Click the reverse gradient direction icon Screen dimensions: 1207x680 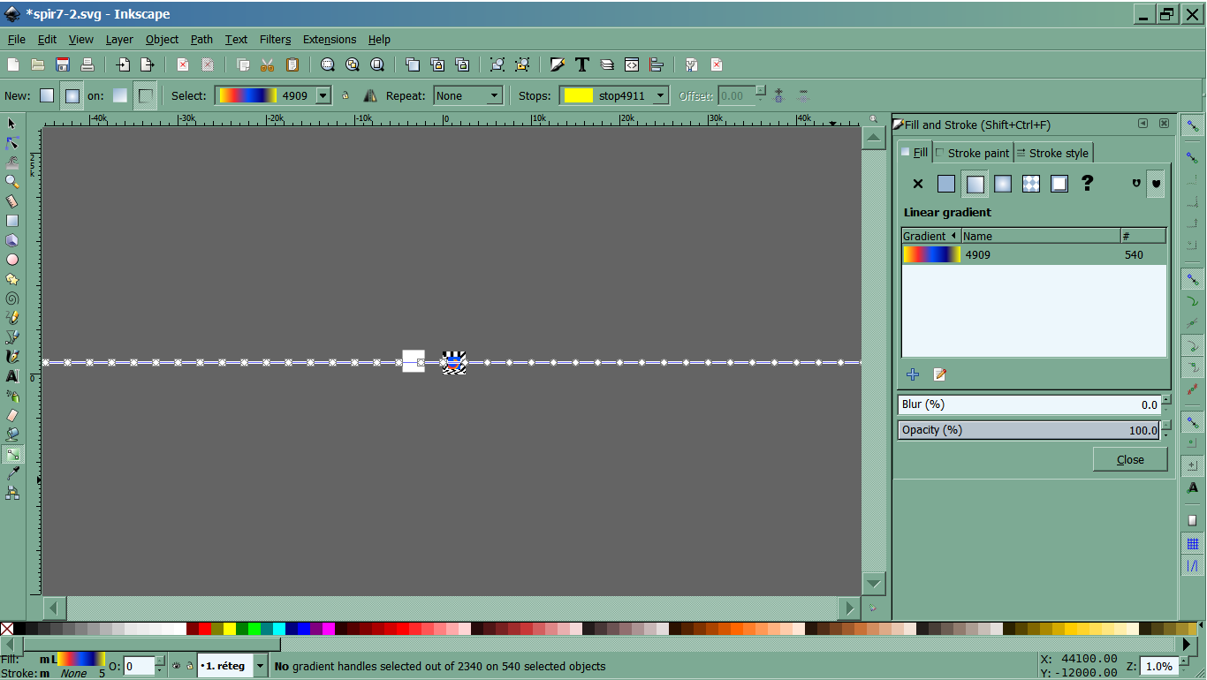[x=370, y=95]
